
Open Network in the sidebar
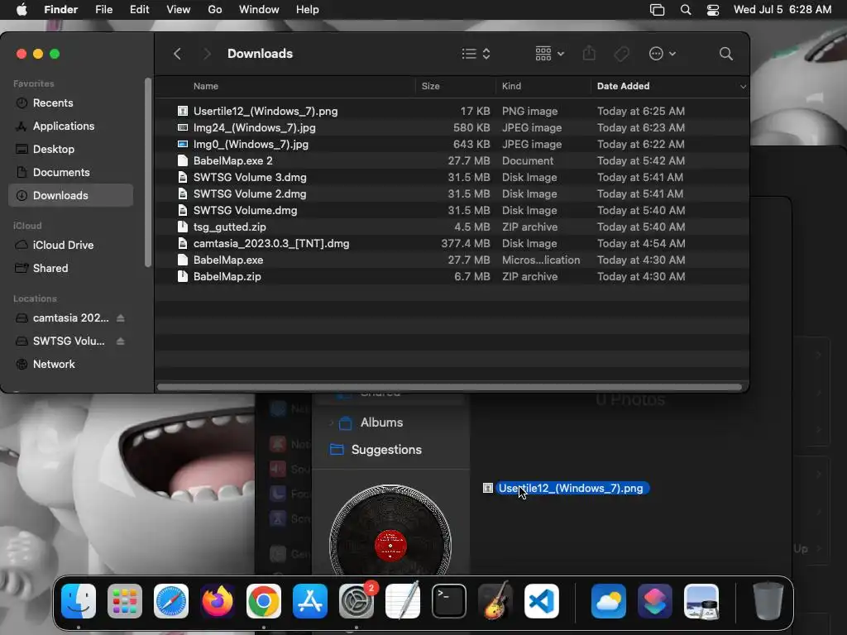(71, 364)
